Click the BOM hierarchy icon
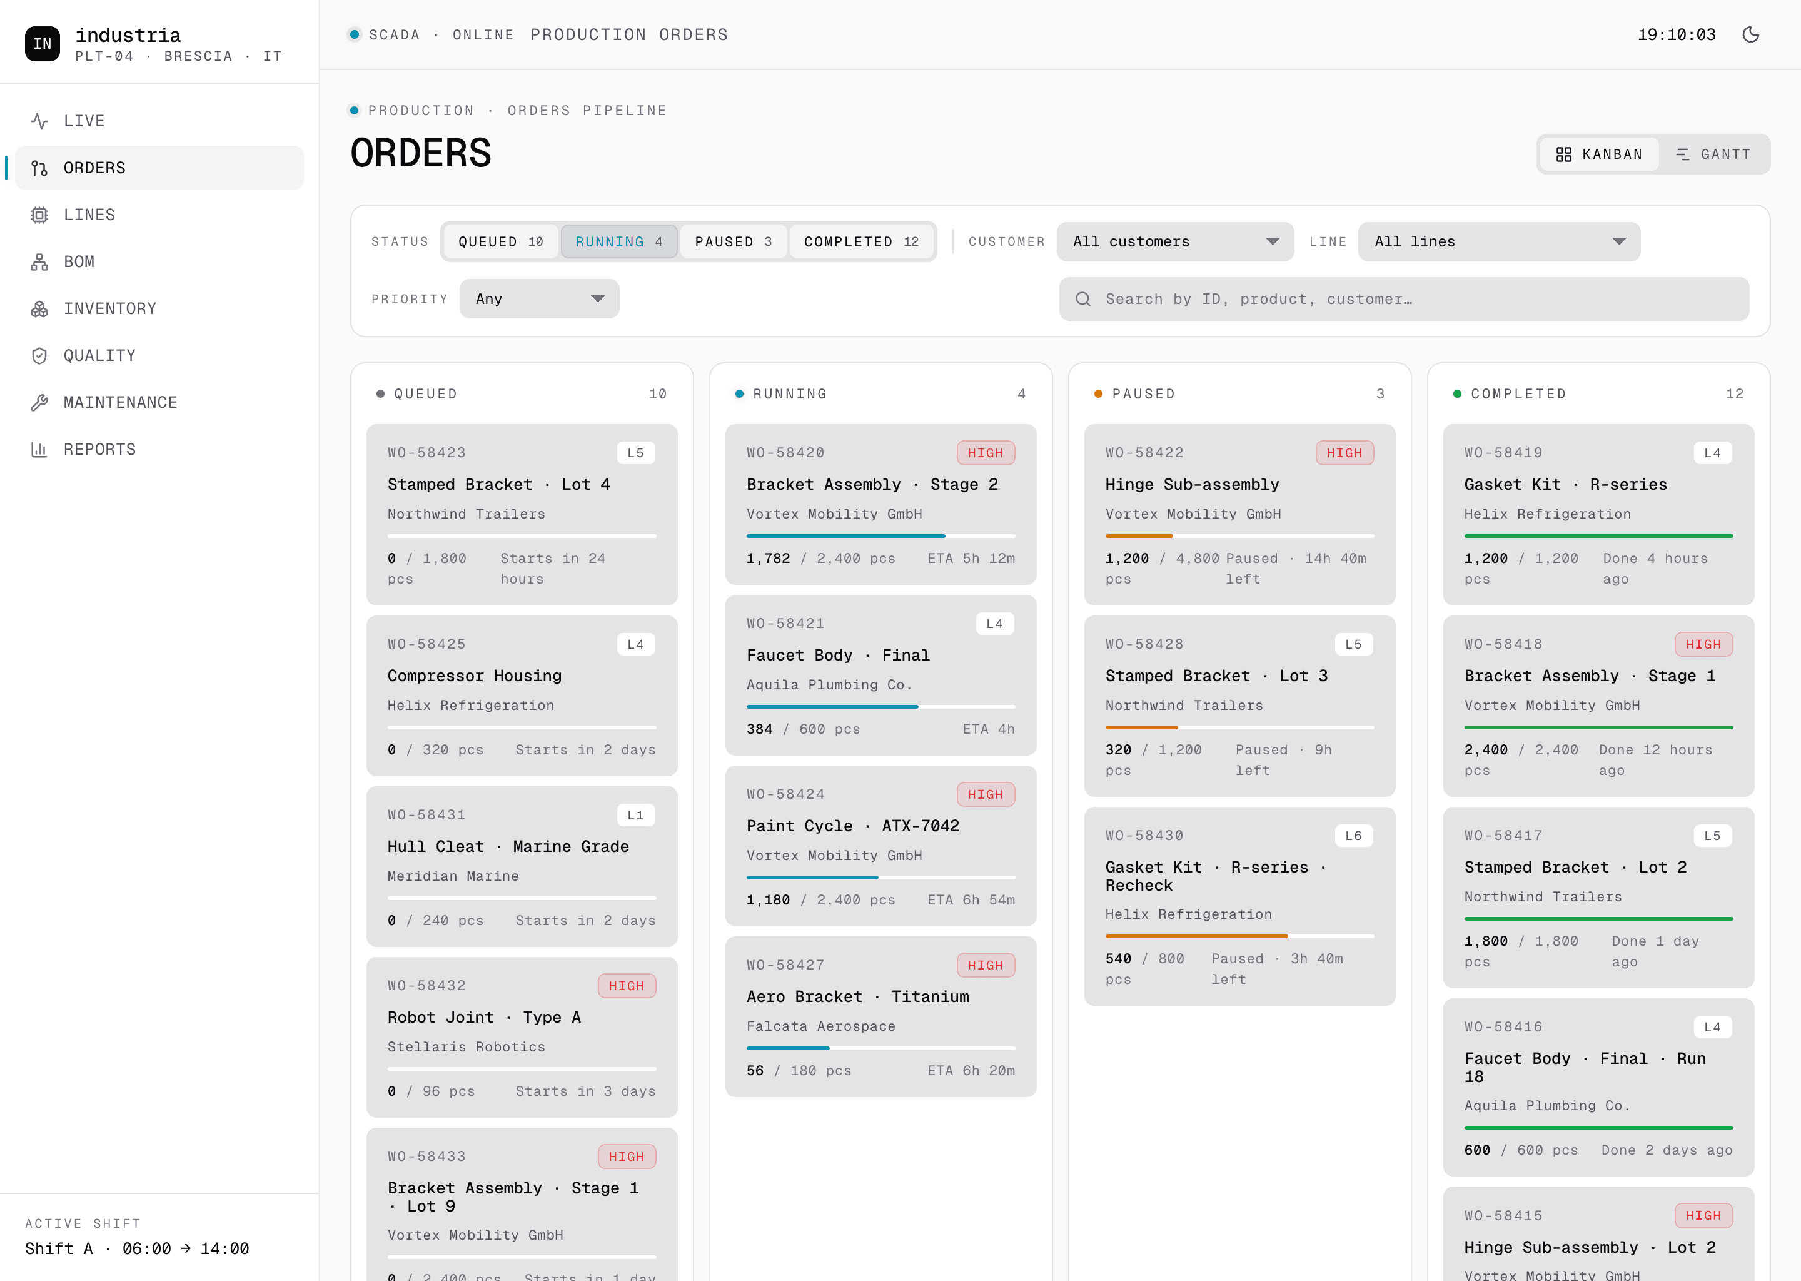Viewport: 1801px width, 1281px height. 39,262
